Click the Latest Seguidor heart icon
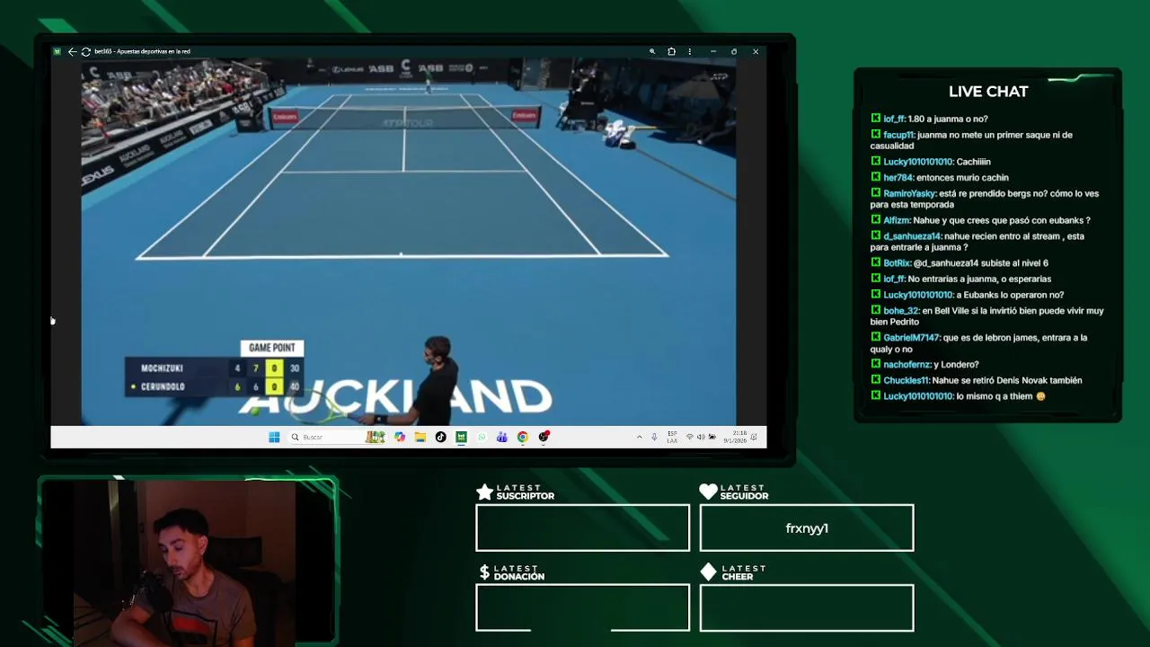The height and width of the screenshot is (647, 1150). click(x=708, y=492)
